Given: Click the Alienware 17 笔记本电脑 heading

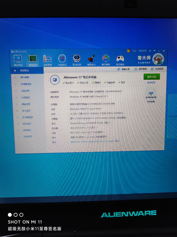Looking at the screenshot, I should click(80, 77).
